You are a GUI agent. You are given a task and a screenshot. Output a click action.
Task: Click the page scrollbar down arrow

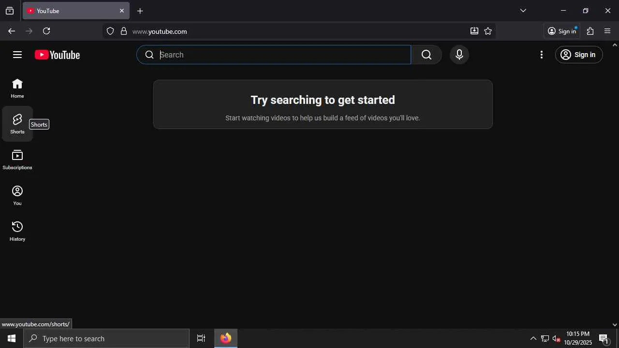(x=615, y=325)
